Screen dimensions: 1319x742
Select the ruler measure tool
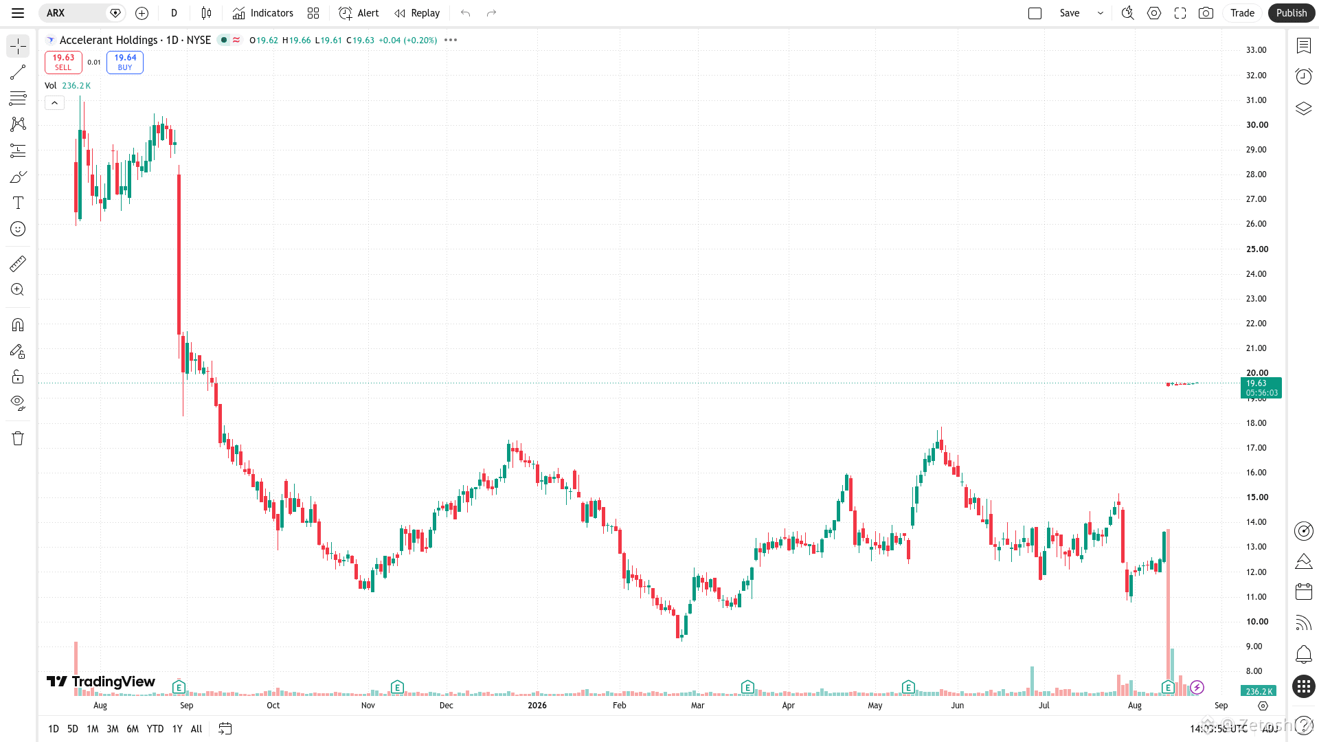click(18, 263)
